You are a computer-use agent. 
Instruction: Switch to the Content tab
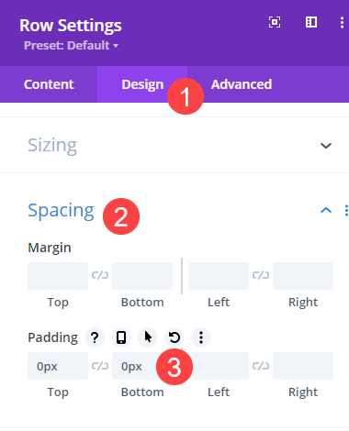[x=49, y=84]
